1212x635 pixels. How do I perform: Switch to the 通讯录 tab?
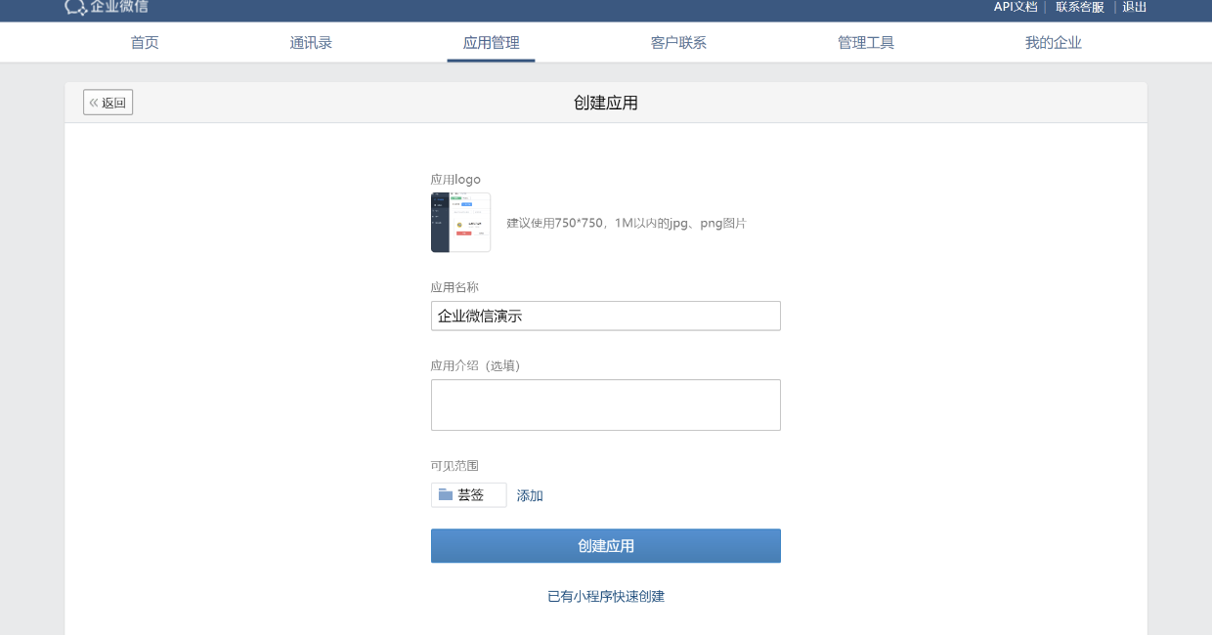coord(311,43)
